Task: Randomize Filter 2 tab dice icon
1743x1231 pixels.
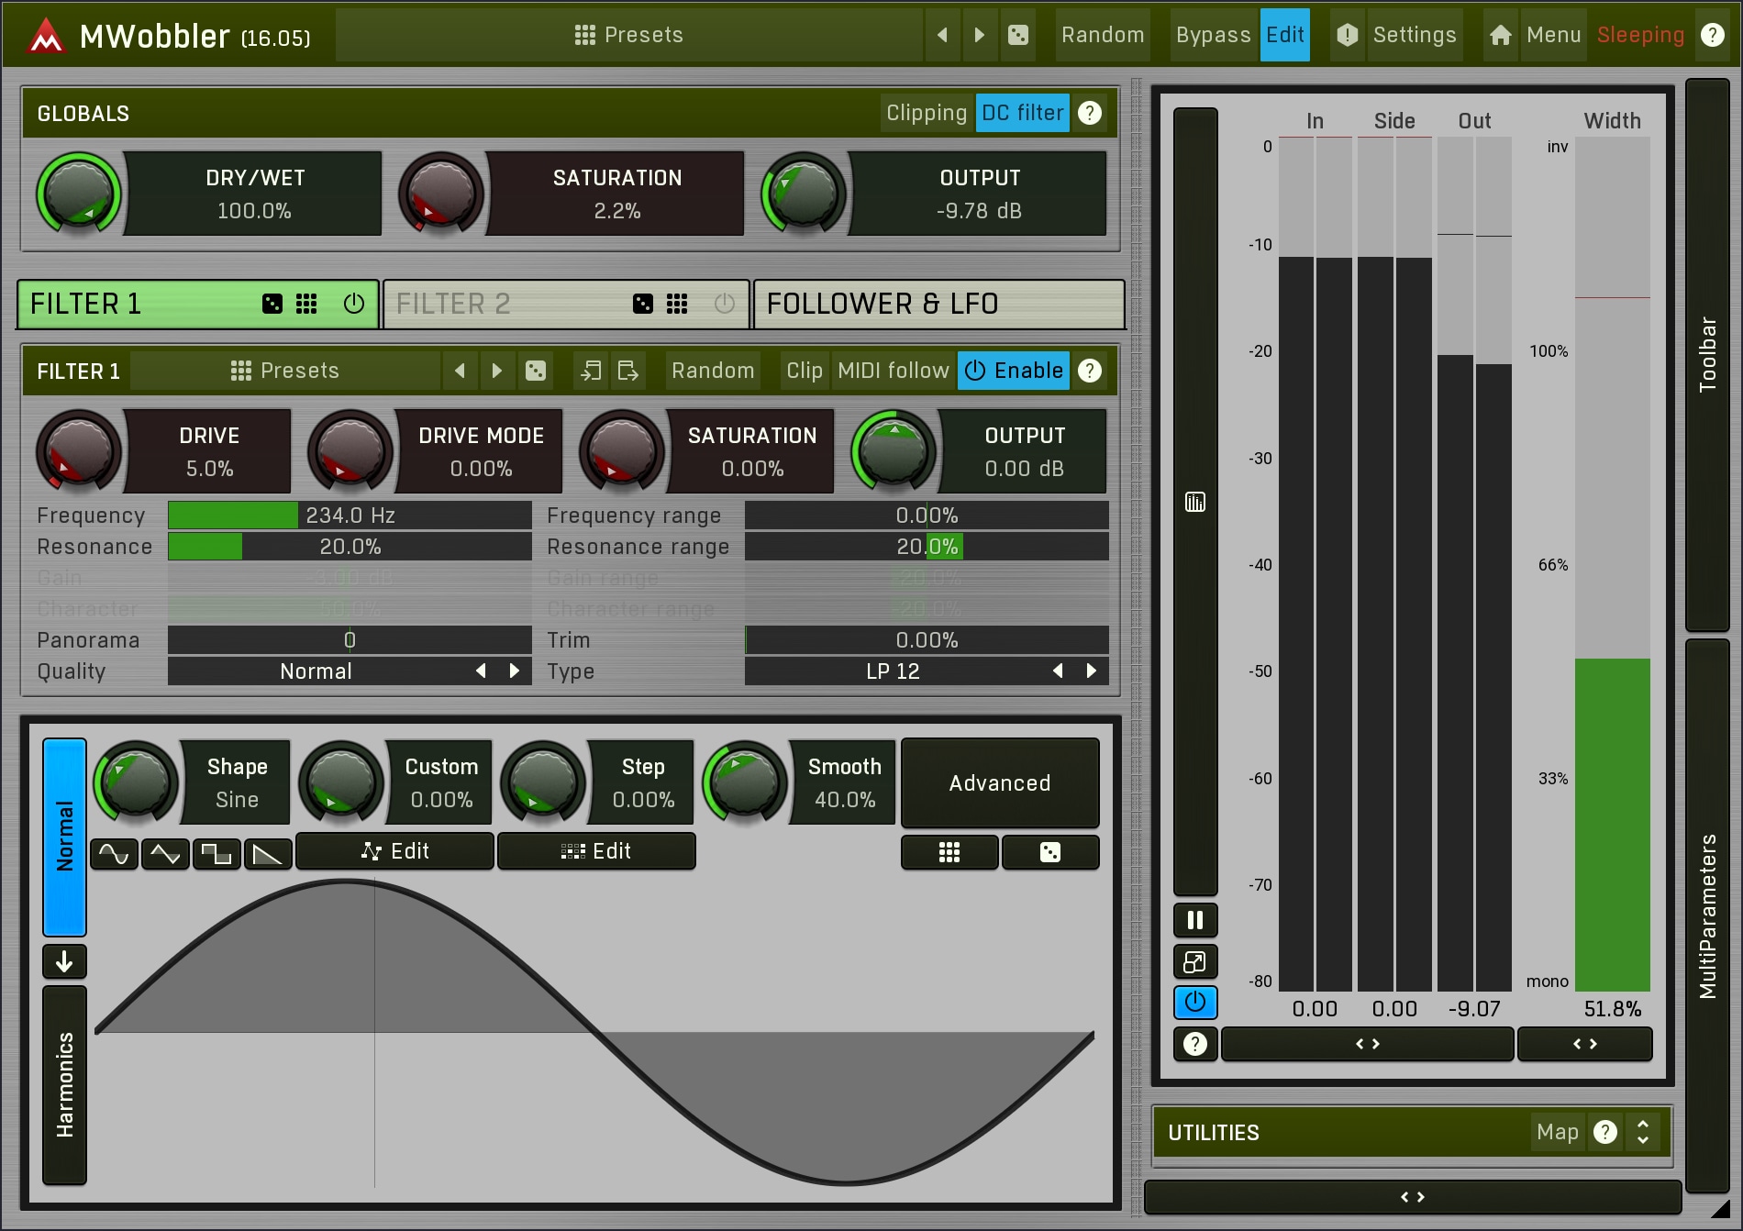Action: [x=643, y=304]
